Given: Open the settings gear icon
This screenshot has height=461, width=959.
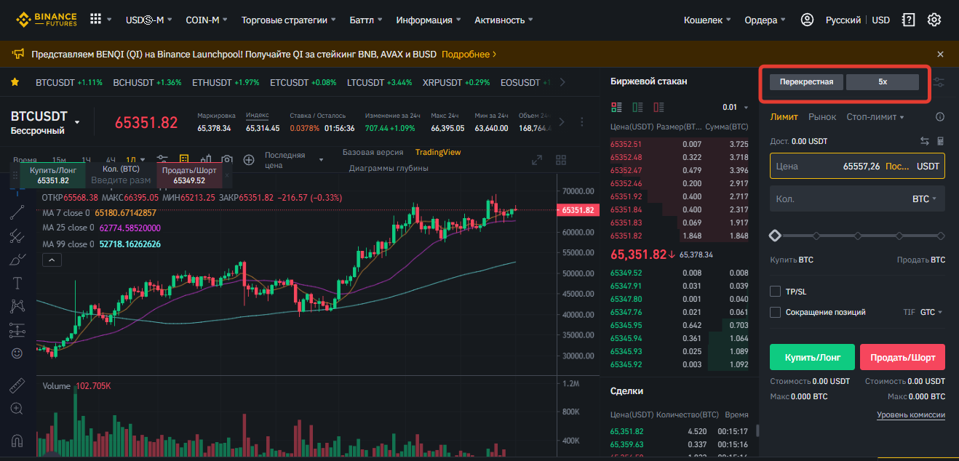Looking at the screenshot, I should click(x=935, y=20).
